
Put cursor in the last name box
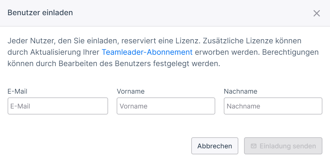click(273, 106)
